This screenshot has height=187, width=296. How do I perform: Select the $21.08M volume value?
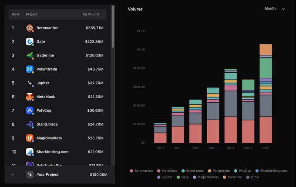[95, 152]
